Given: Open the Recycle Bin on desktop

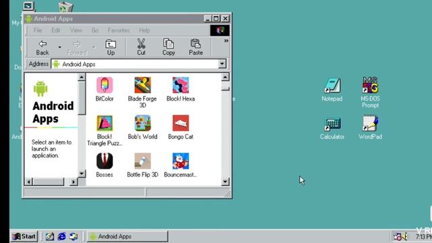Looking at the screenshot, I should [x=65, y=7].
